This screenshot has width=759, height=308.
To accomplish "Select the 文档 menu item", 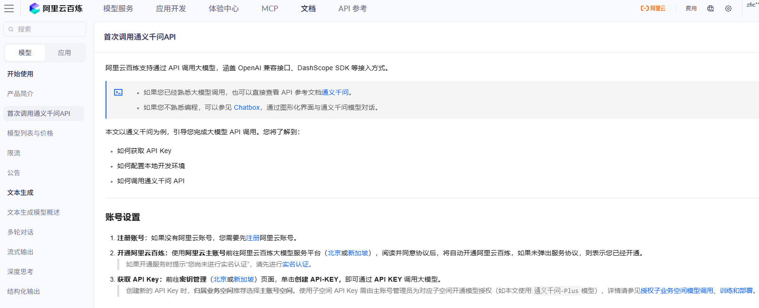I will click(308, 8).
